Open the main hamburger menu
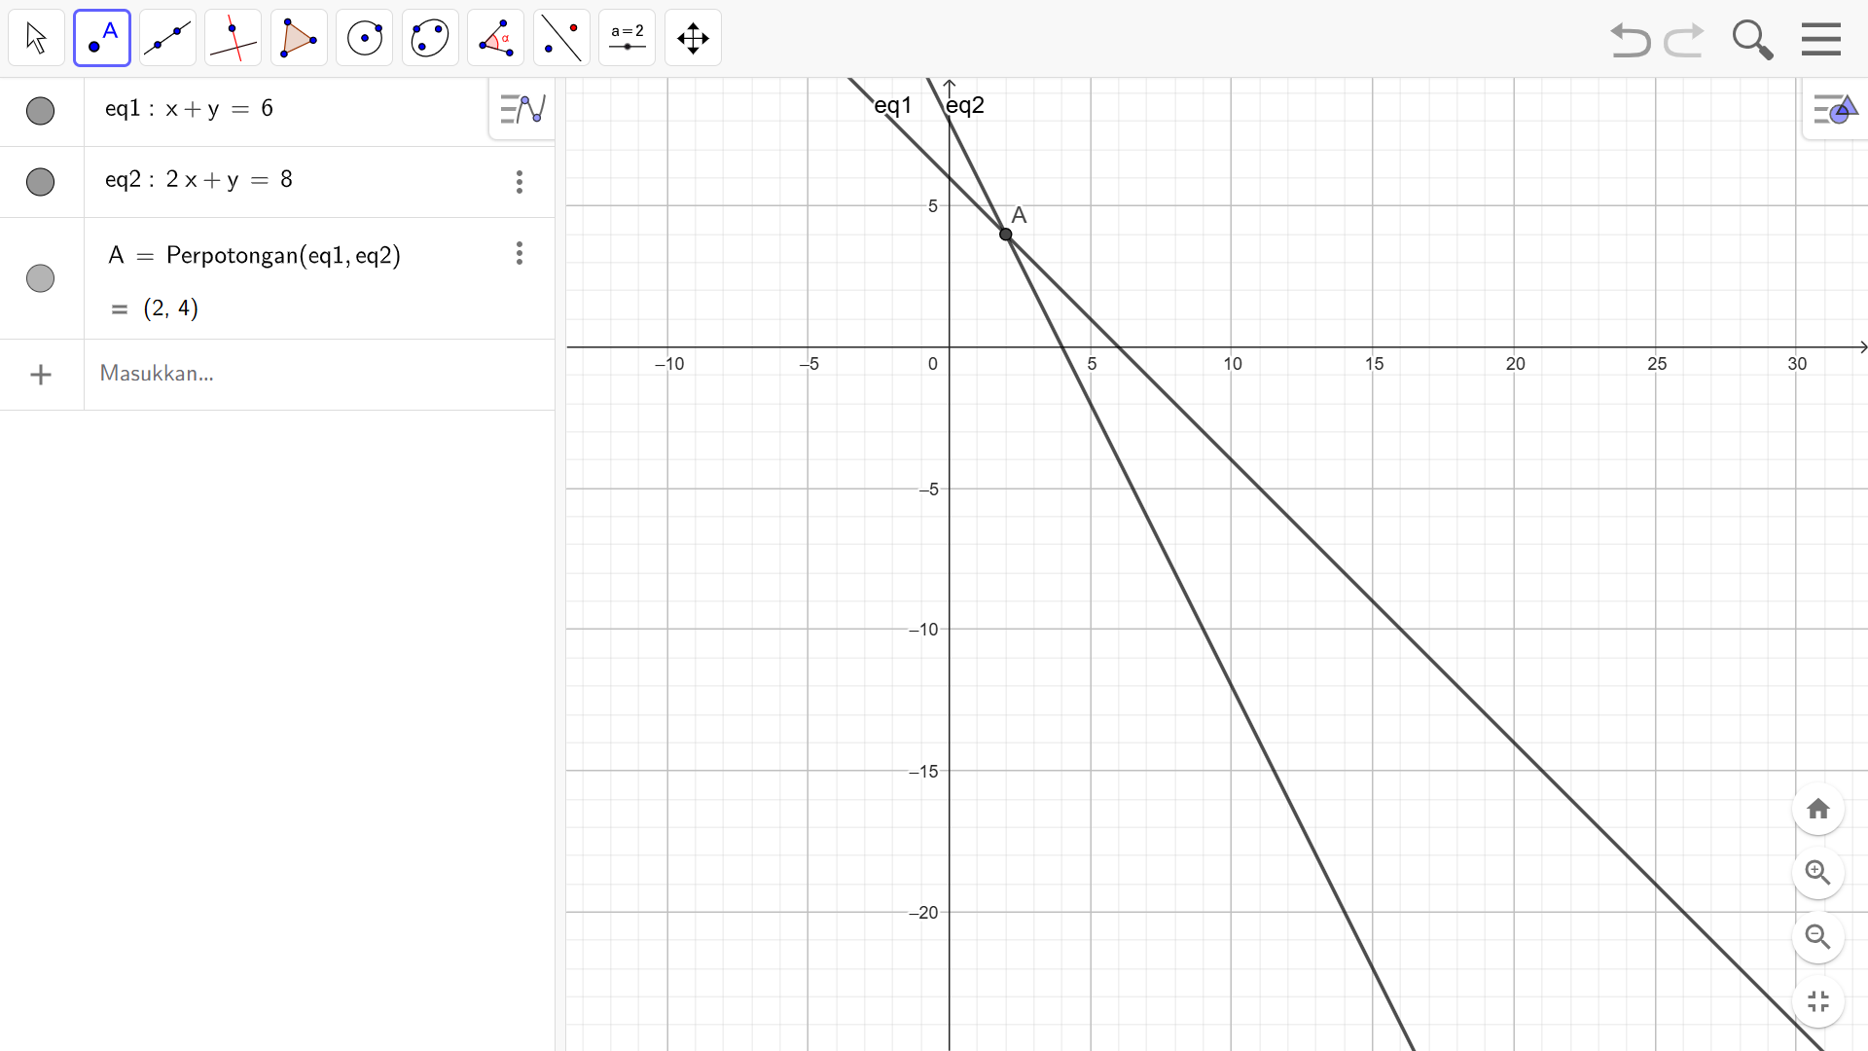 point(1820,40)
